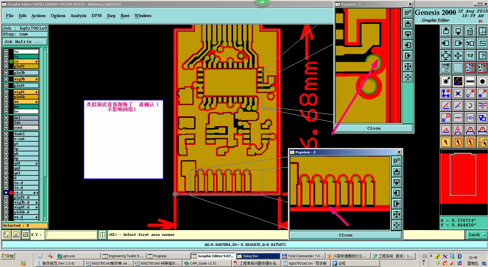
Task: Select the polygon-area select arrow tool
Action: click(470, 142)
